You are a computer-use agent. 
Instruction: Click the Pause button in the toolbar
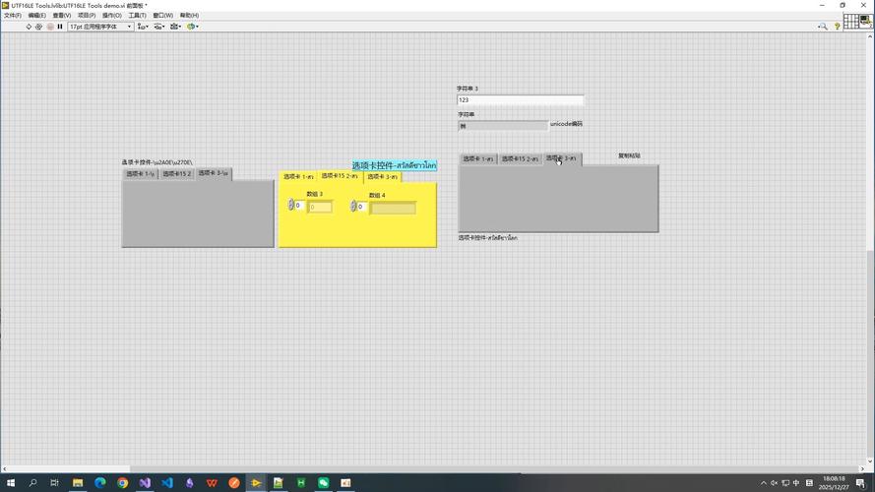coord(60,27)
